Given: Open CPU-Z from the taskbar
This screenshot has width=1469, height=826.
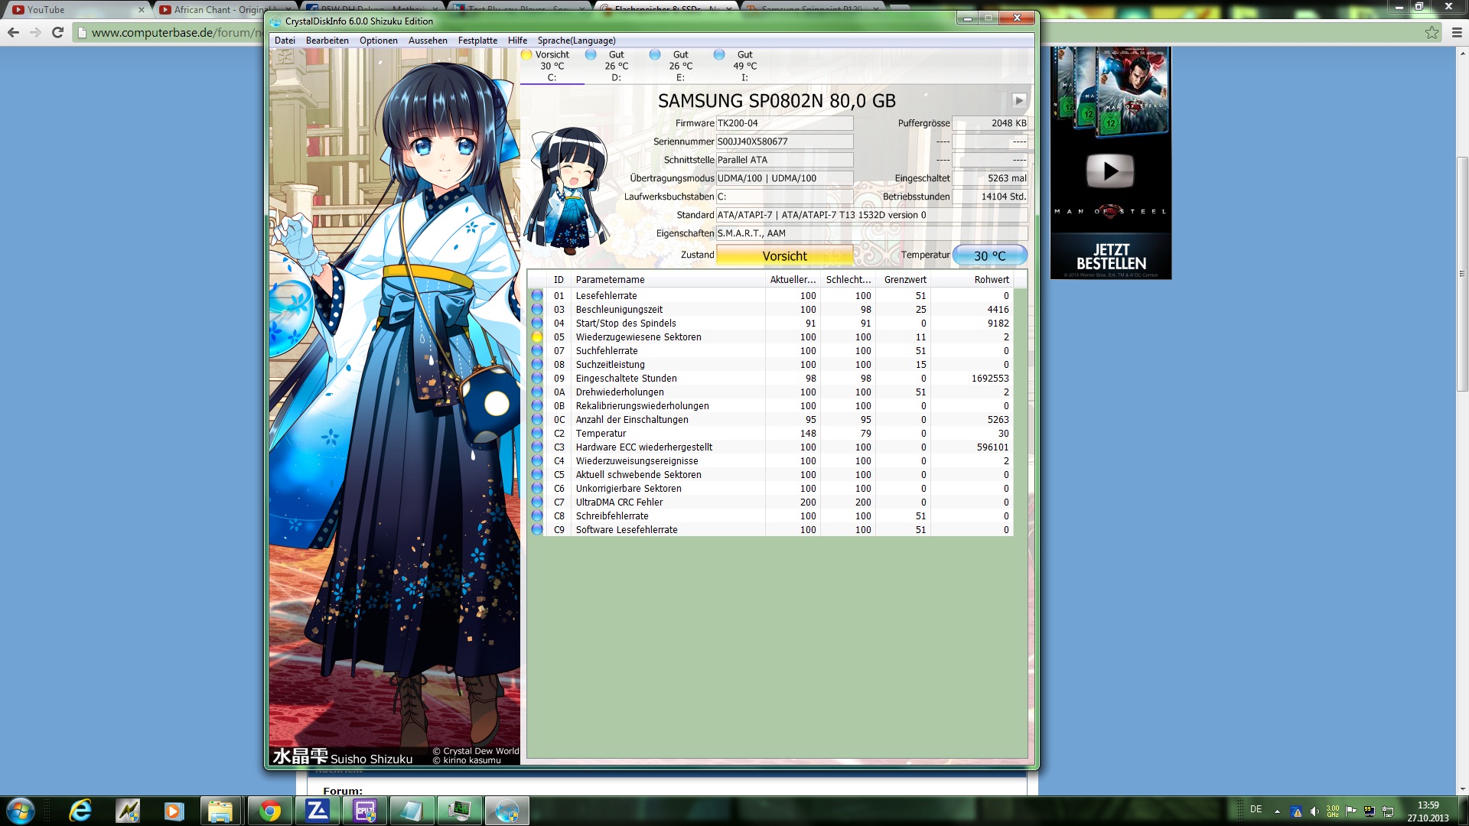Looking at the screenshot, I should point(365,811).
